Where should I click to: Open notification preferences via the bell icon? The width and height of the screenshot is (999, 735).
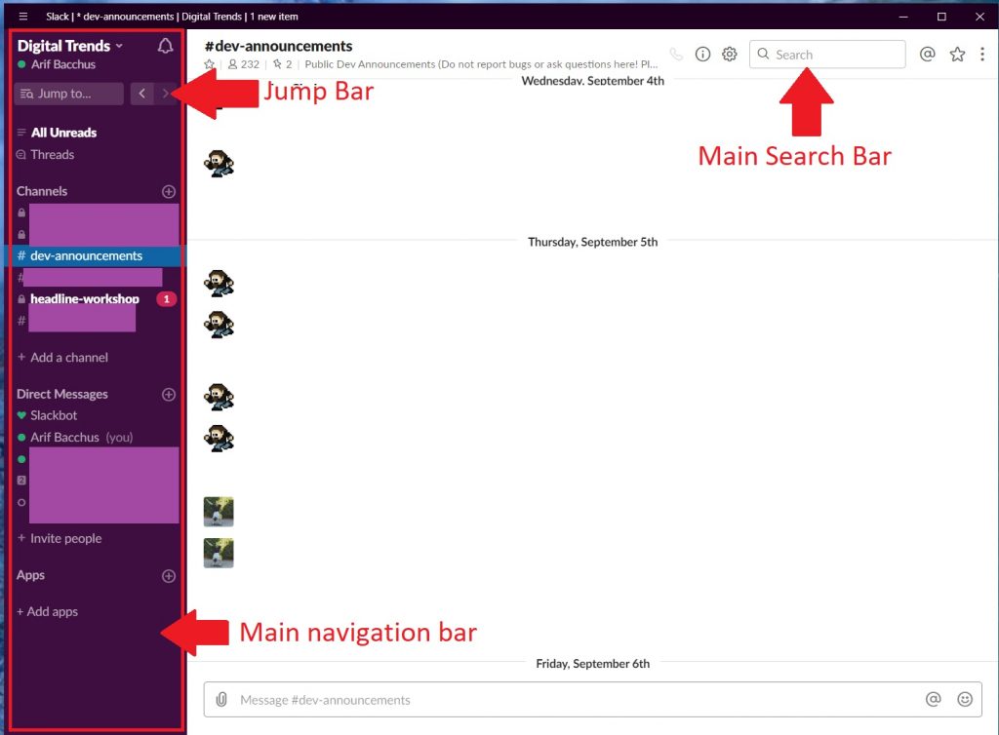[165, 45]
